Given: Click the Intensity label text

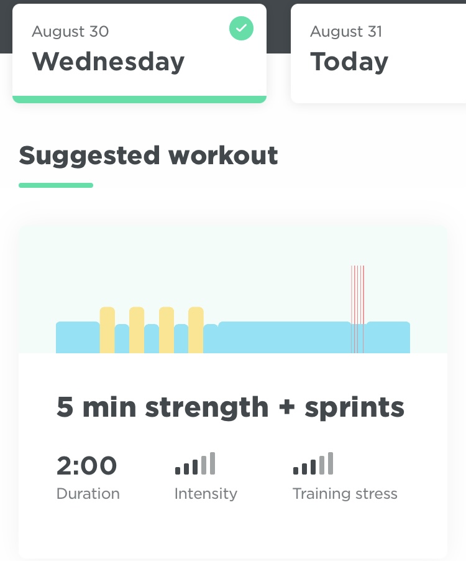Looking at the screenshot, I should [206, 494].
